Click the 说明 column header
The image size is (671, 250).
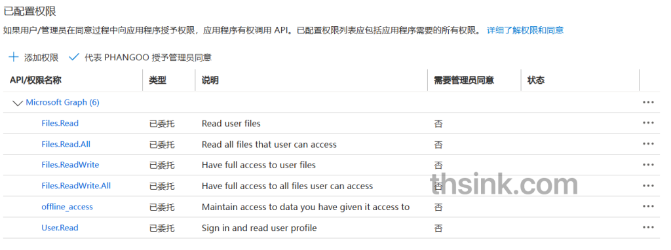(210, 80)
